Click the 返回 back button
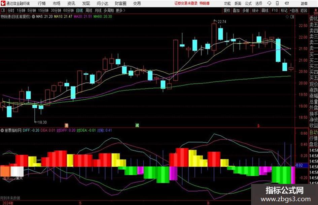Viewport: 318px width, 205px height. coord(304,10)
